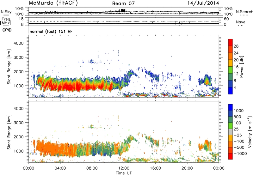This screenshot has width=253, height=175.
Task: Pick the top blue segment of Velocity color bar
Action: [x=231, y=107]
